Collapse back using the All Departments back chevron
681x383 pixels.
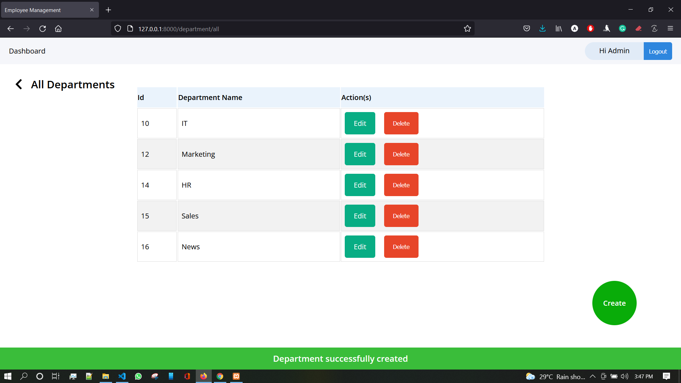(x=18, y=84)
